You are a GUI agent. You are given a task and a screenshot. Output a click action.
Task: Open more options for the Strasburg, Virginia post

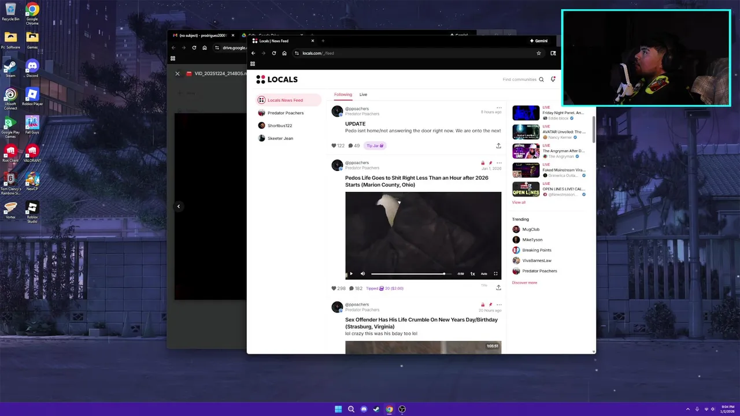tap(499, 304)
